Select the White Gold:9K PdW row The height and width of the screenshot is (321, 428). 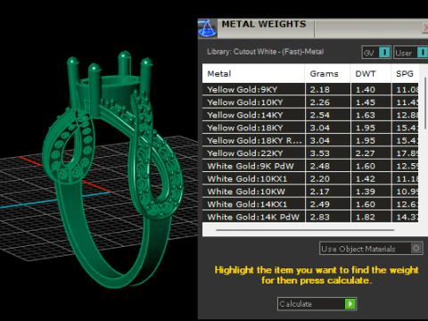coord(310,166)
